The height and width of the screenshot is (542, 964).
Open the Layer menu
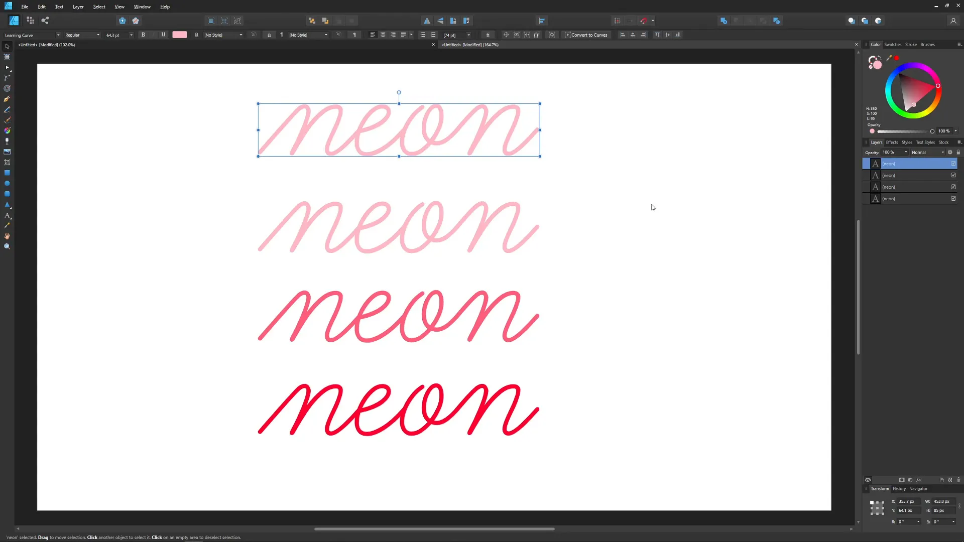(x=78, y=7)
